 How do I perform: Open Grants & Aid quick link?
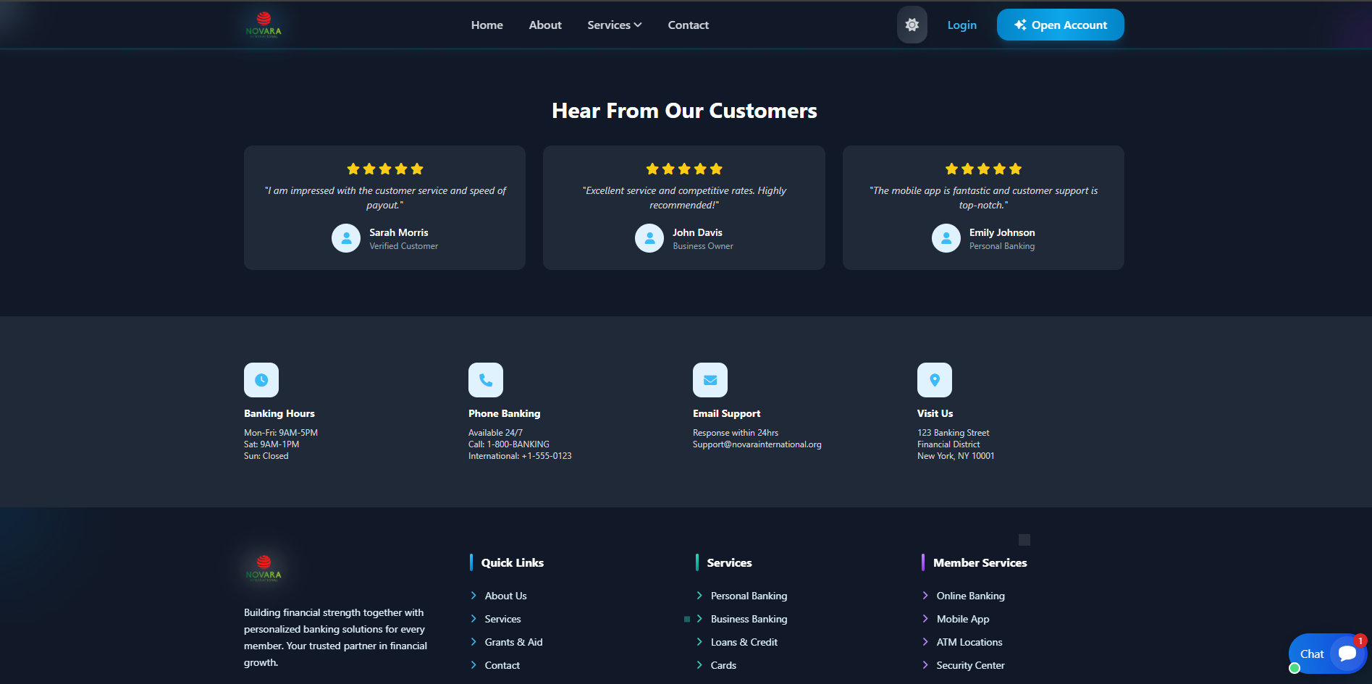[x=513, y=642]
